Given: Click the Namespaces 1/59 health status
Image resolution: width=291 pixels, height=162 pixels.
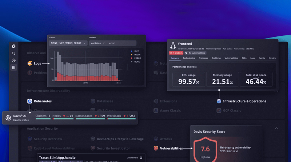Looking at the screenshot, I should (90, 117).
